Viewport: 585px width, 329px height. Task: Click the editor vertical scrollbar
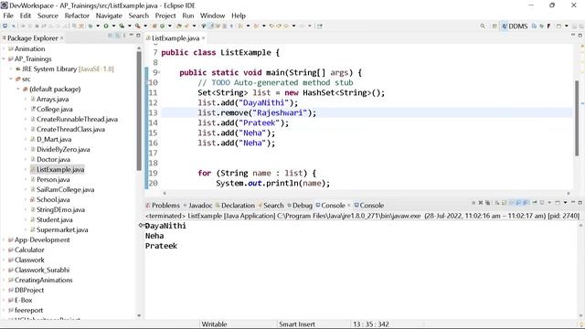(x=577, y=118)
